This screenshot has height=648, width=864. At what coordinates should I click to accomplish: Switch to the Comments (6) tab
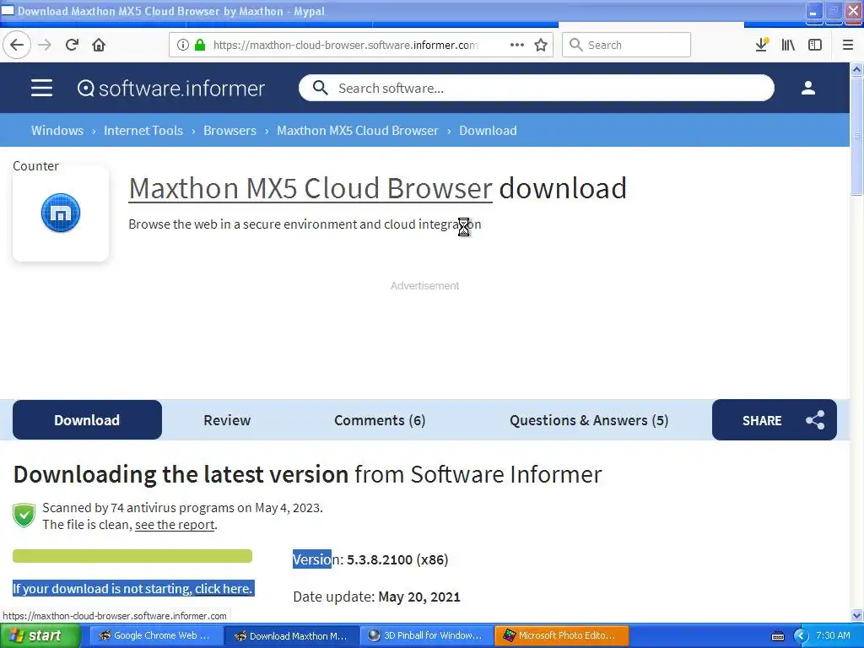[x=380, y=420]
